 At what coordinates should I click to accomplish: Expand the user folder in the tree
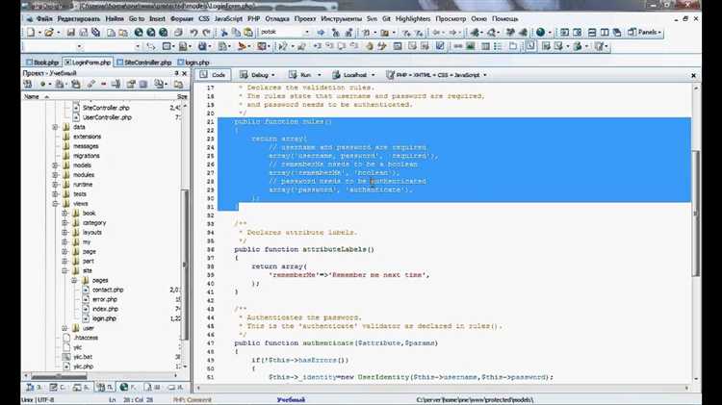point(64,328)
